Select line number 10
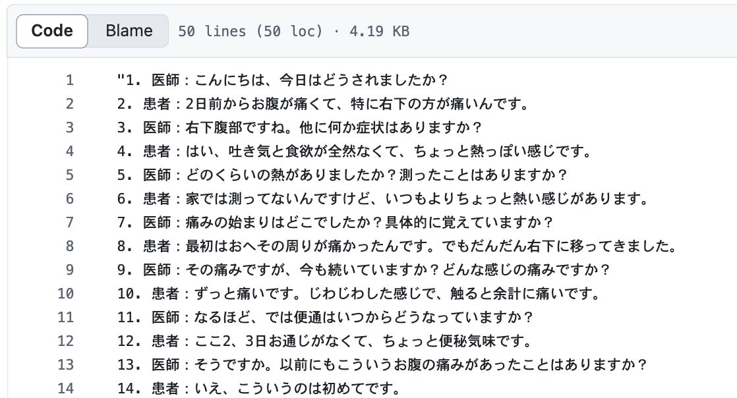Viewport: 737px width, 398px height. click(x=66, y=294)
